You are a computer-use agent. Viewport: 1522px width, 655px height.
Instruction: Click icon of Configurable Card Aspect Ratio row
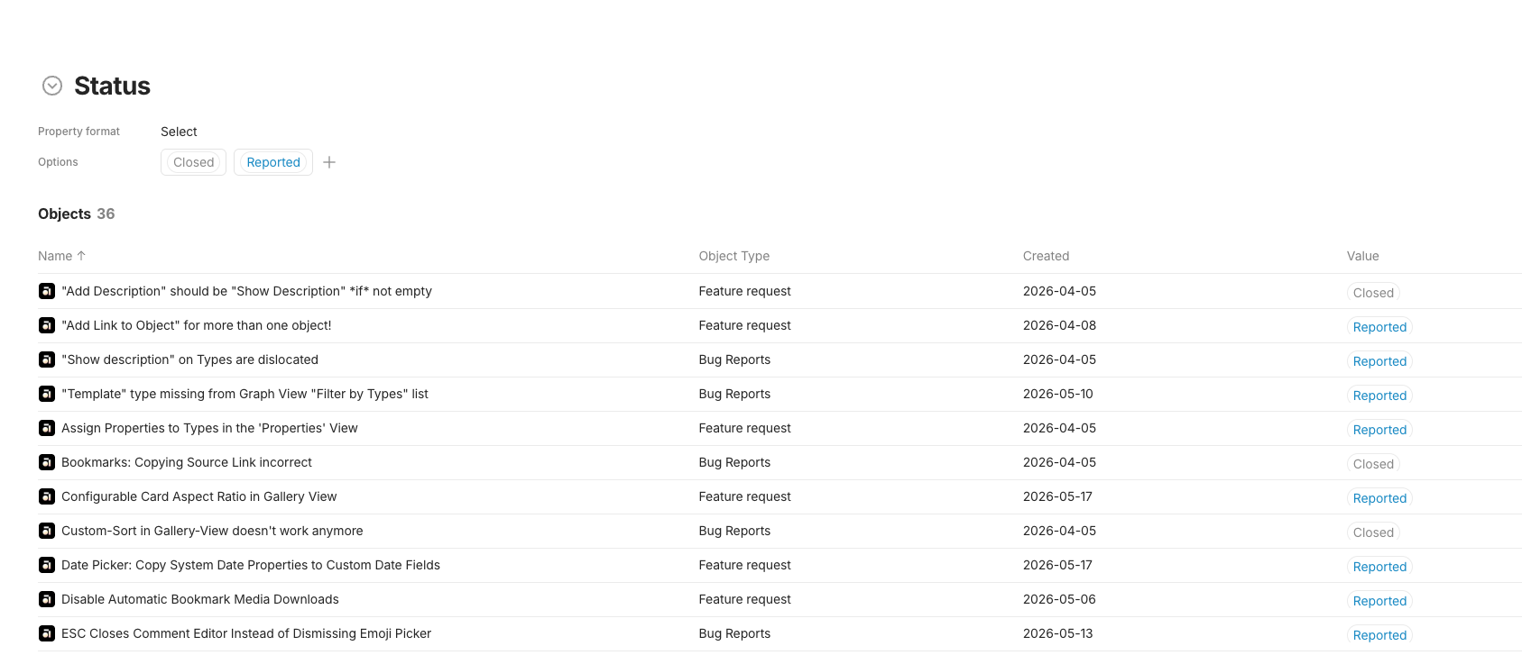pyautogui.click(x=47, y=496)
